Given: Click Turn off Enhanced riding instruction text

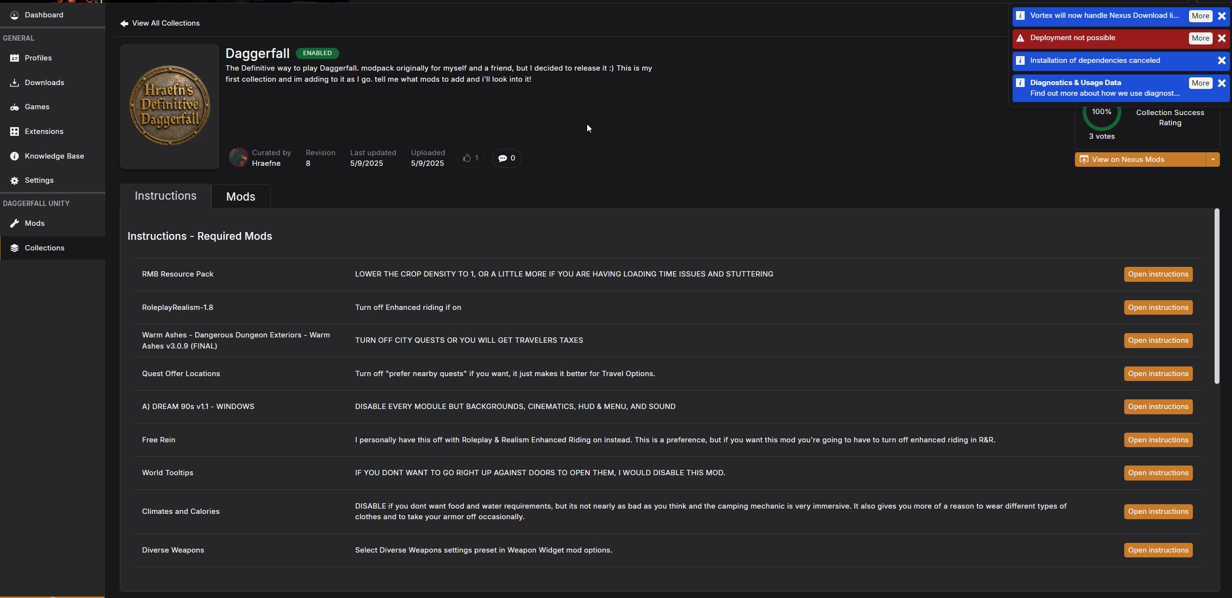Looking at the screenshot, I should 408,307.
